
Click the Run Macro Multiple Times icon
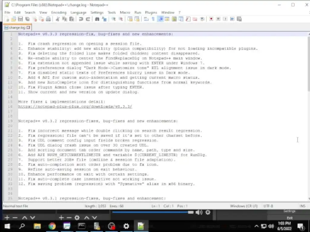coord(232,19)
